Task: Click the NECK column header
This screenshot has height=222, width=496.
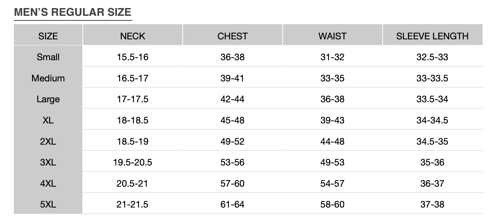Action: pos(133,36)
